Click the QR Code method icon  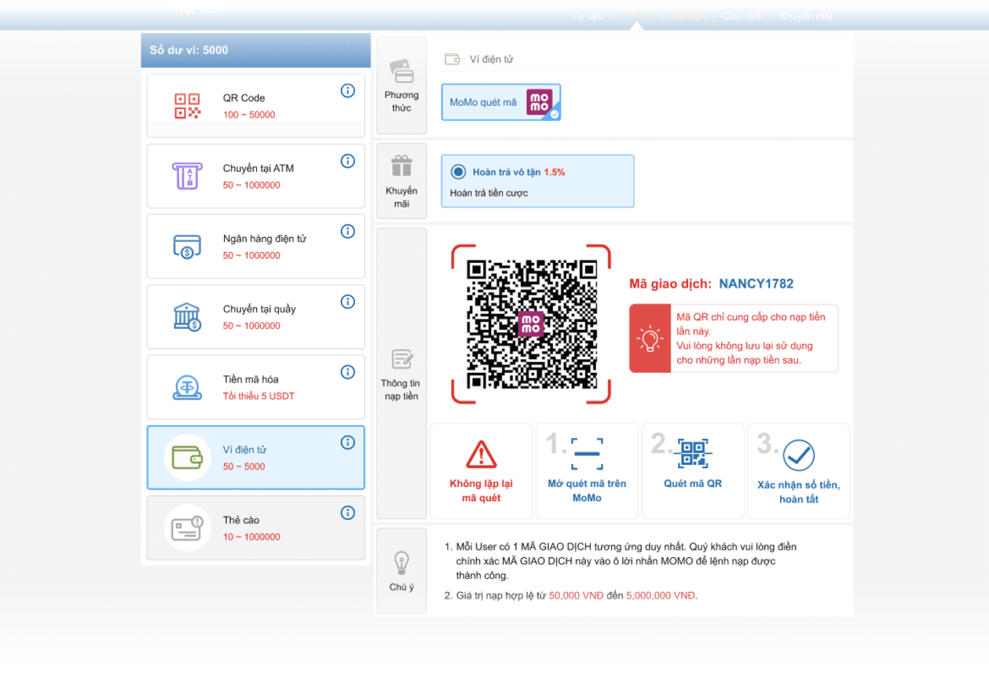click(187, 106)
